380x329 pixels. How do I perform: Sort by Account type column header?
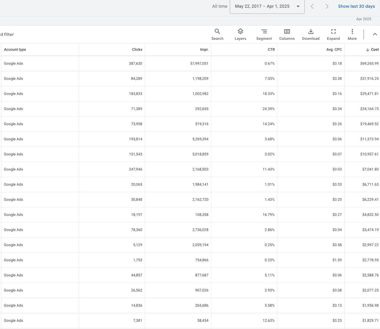[15, 49]
